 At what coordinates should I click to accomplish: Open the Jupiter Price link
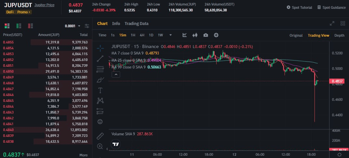44,5
